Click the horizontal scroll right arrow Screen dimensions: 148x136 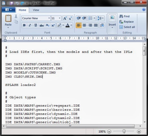[x=140, y=126]
